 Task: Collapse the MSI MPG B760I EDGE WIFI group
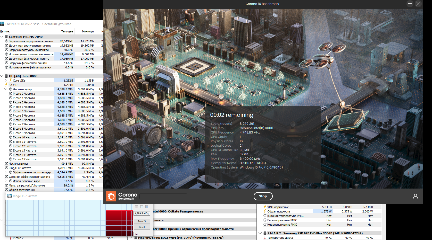pyautogui.click(x=131, y=238)
